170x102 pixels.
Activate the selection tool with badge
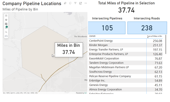pos(6,28)
